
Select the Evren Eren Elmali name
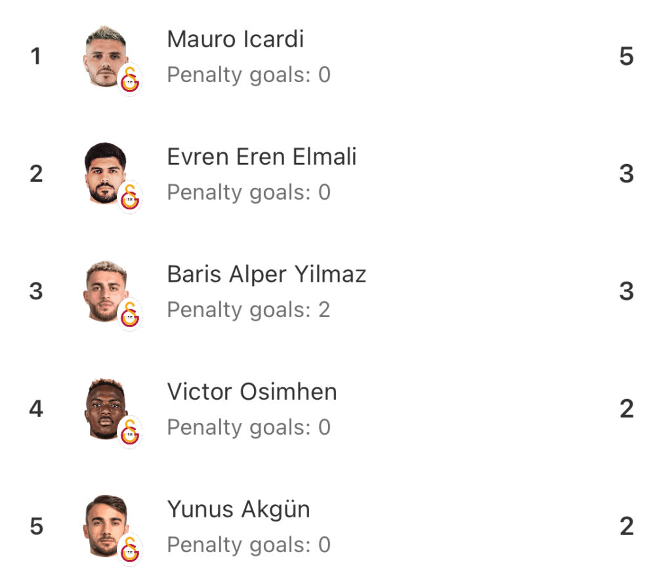(x=261, y=156)
